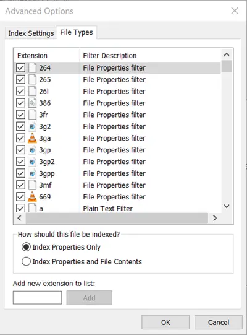This screenshot has height=335, width=247.
Task: Uncheck the 264 extension checkbox
Action: click(20, 68)
